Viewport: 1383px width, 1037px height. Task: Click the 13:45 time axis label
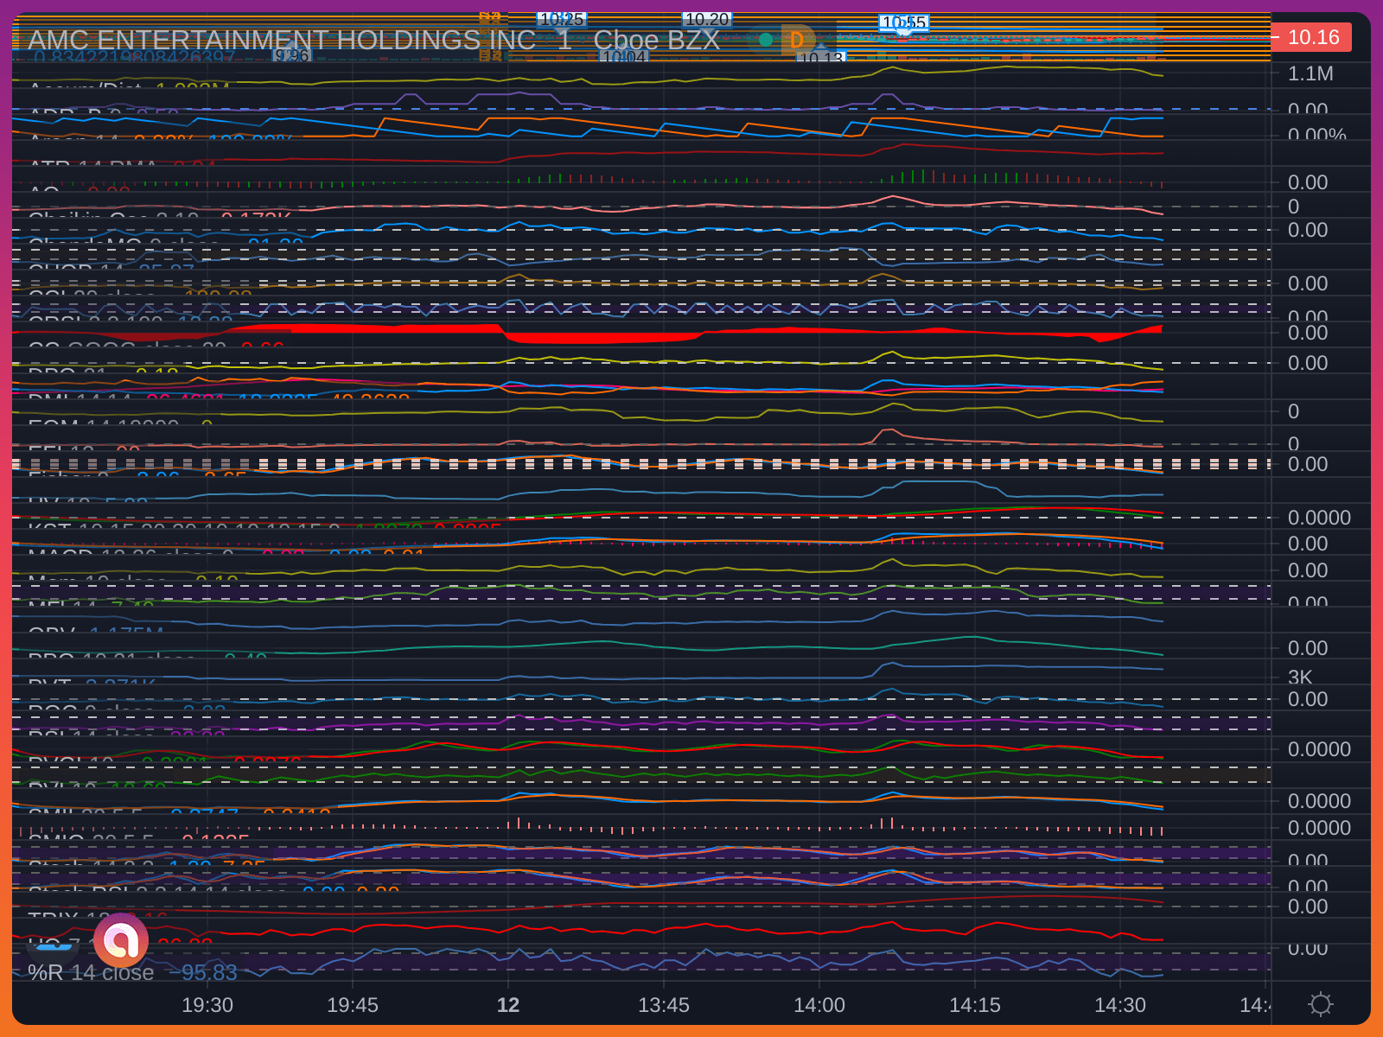pos(664,1005)
